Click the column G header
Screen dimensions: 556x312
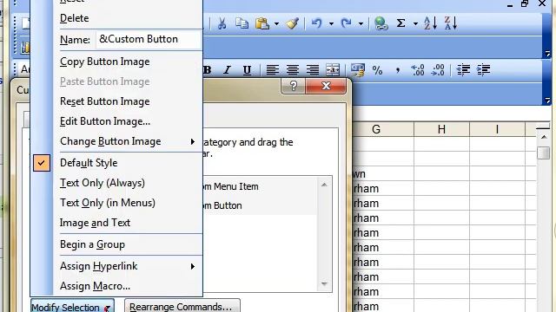point(376,129)
